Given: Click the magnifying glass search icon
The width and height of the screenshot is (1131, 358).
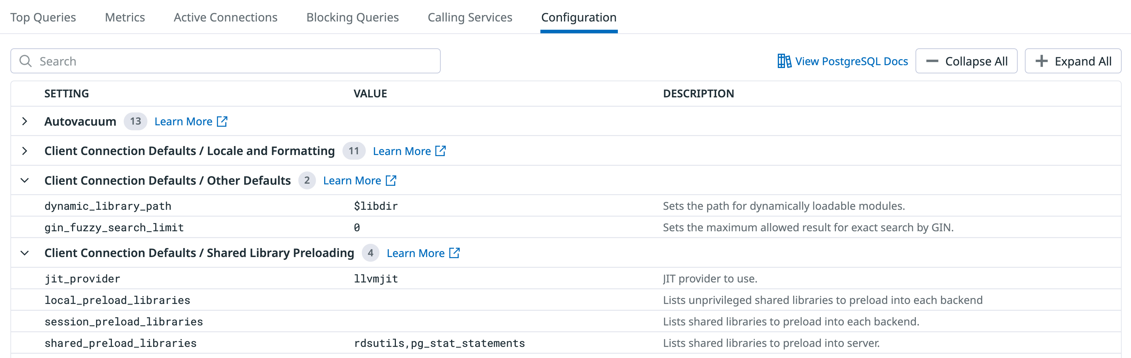Looking at the screenshot, I should coord(26,61).
